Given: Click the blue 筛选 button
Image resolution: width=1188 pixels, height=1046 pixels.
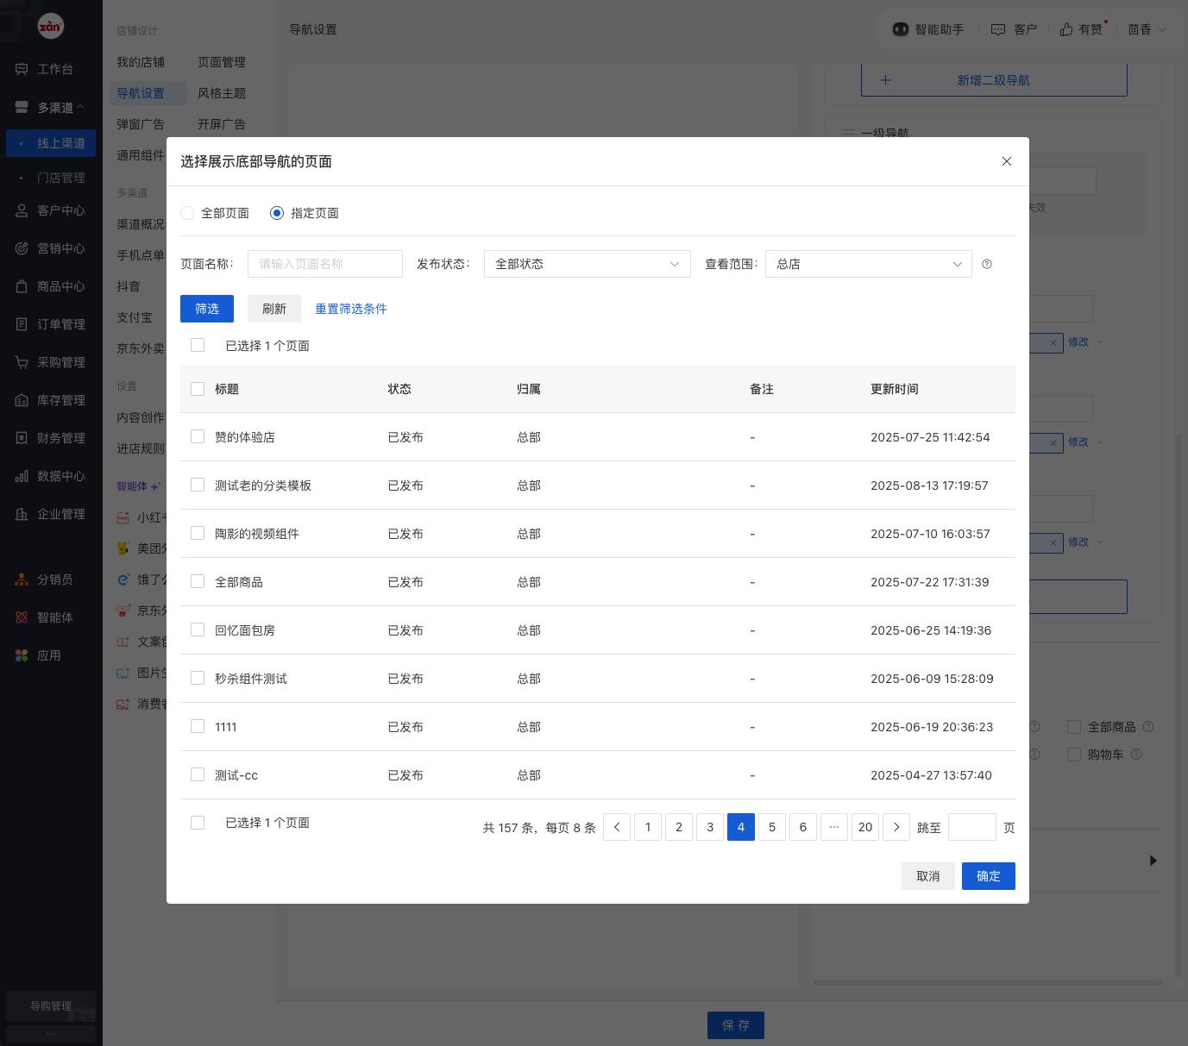Looking at the screenshot, I should click(x=207, y=309).
